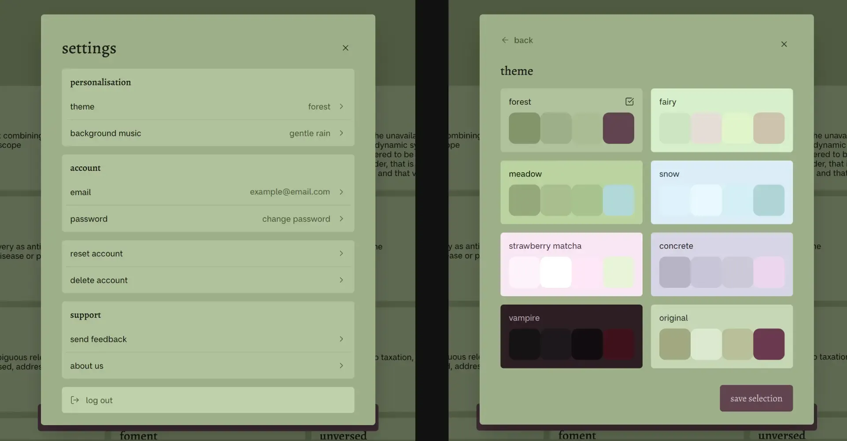The image size is (847, 441).
Task: Click 'change password' text
Action: click(x=296, y=219)
